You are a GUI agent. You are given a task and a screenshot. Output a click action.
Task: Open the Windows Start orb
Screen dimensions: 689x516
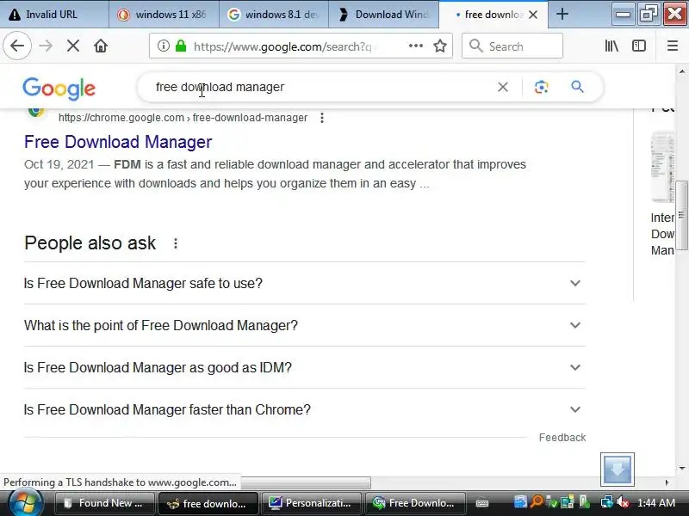[x=26, y=503]
